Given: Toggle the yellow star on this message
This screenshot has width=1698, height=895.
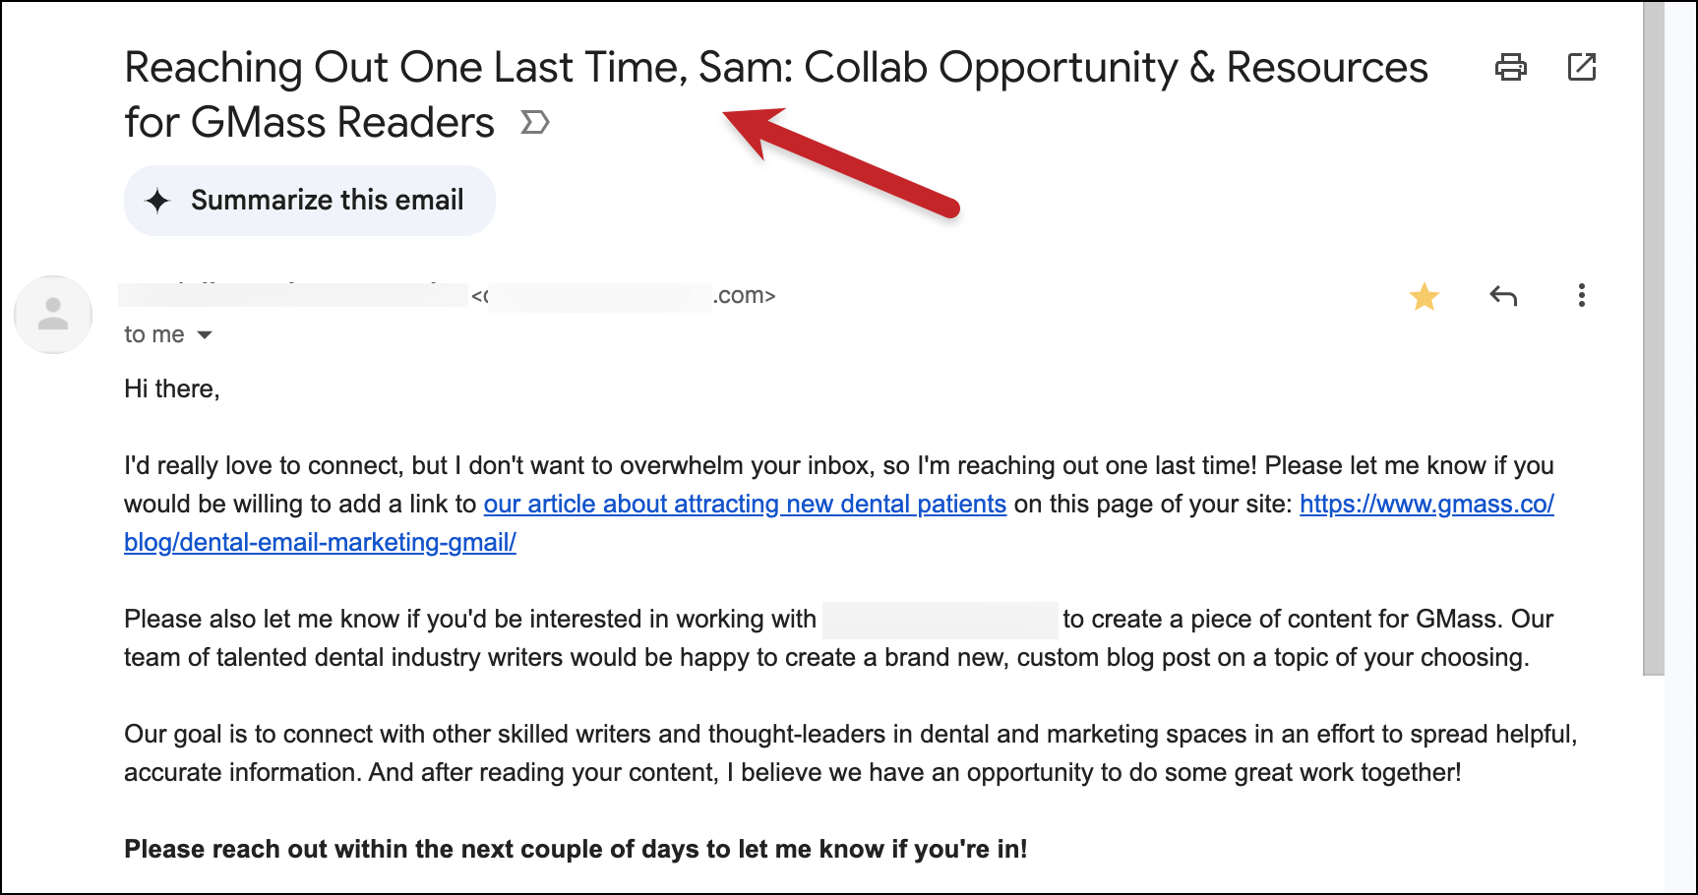Looking at the screenshot, I should [x=1424, y=296].
